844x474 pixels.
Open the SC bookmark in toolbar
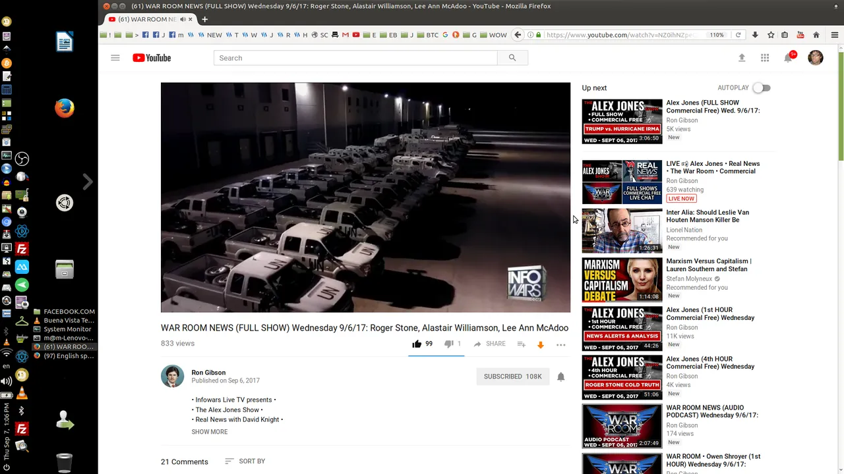pos(320,35)
